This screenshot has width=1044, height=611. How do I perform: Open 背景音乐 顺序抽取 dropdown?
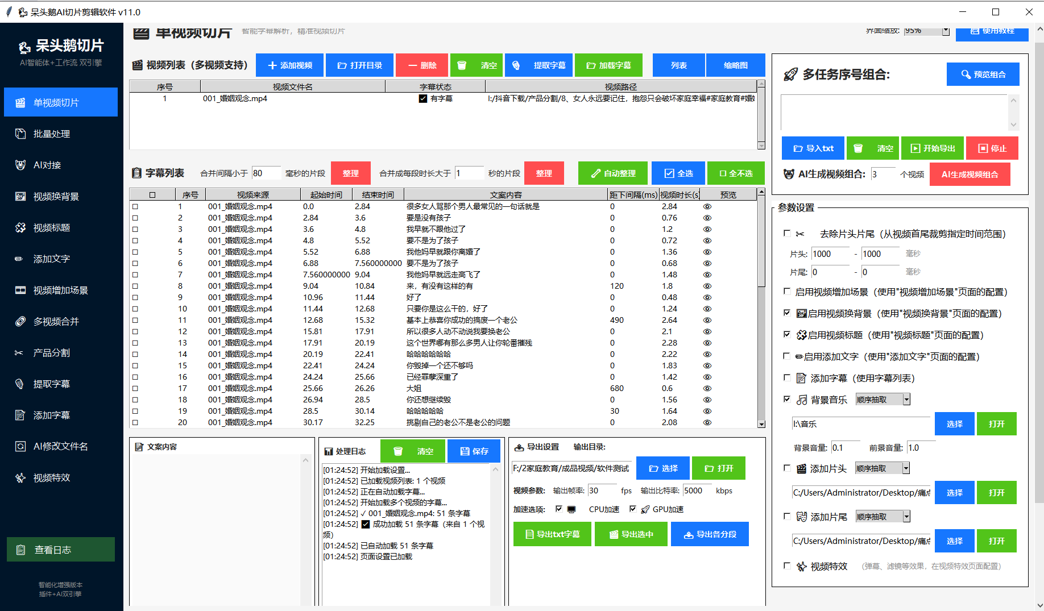point(906,400)
